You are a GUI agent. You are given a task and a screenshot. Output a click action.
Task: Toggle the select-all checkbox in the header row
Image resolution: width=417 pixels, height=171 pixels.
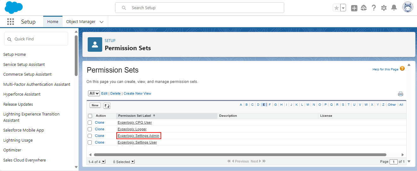90,116
